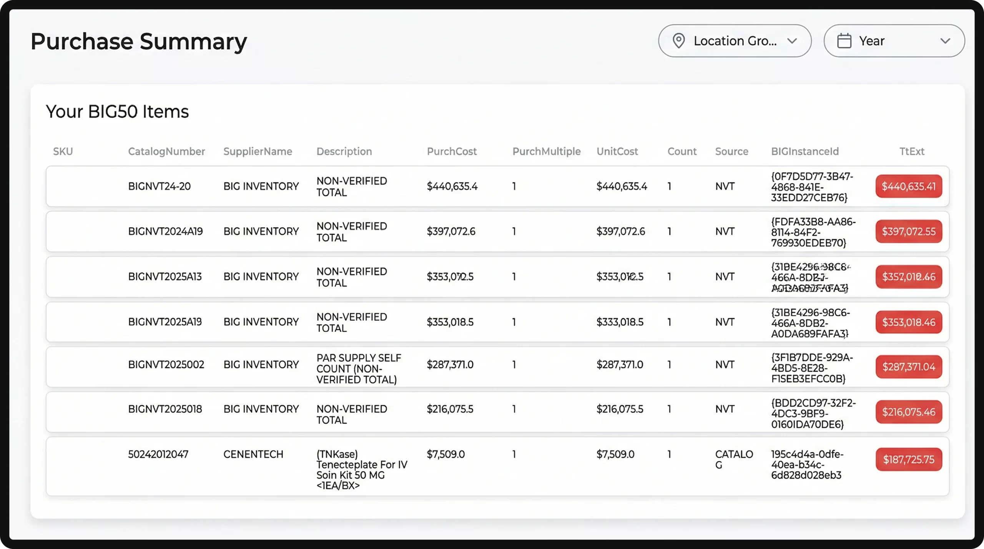The height and width of the screenshot is (549, 984).
Task: Click the UnitCost column header
Action: [617, 151]
